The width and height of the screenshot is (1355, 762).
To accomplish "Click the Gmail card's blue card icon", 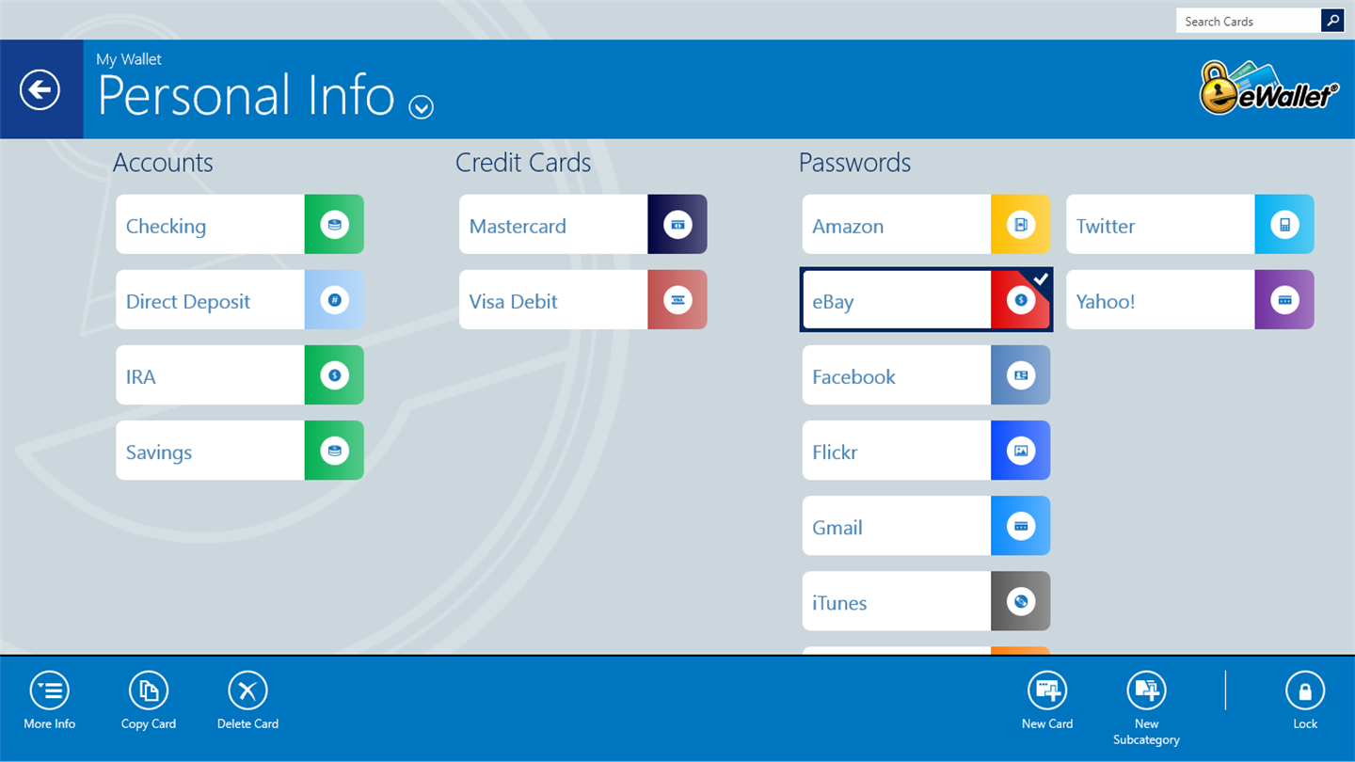I will (x=1021, y=526).
